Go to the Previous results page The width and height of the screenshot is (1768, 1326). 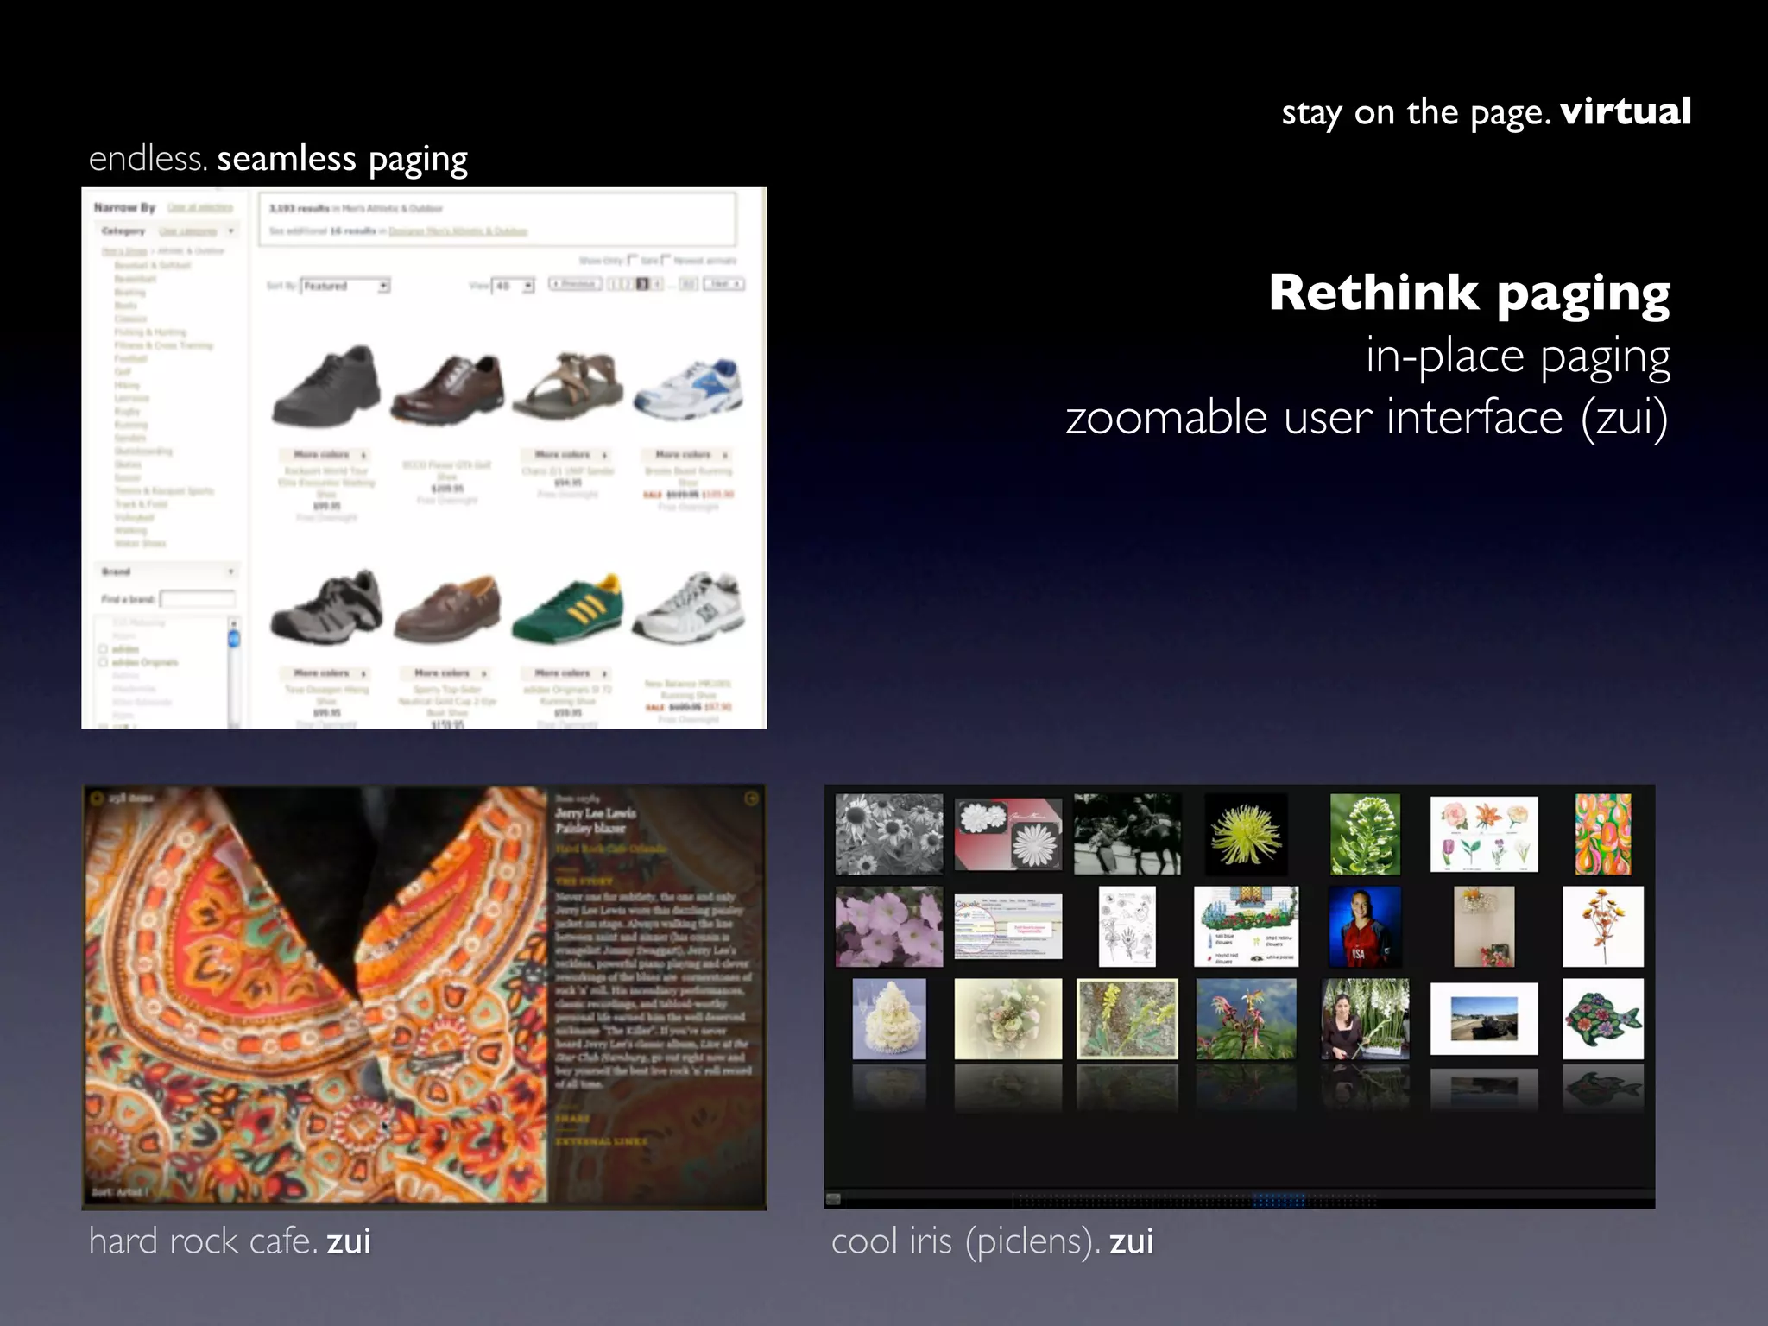(575, 284)
